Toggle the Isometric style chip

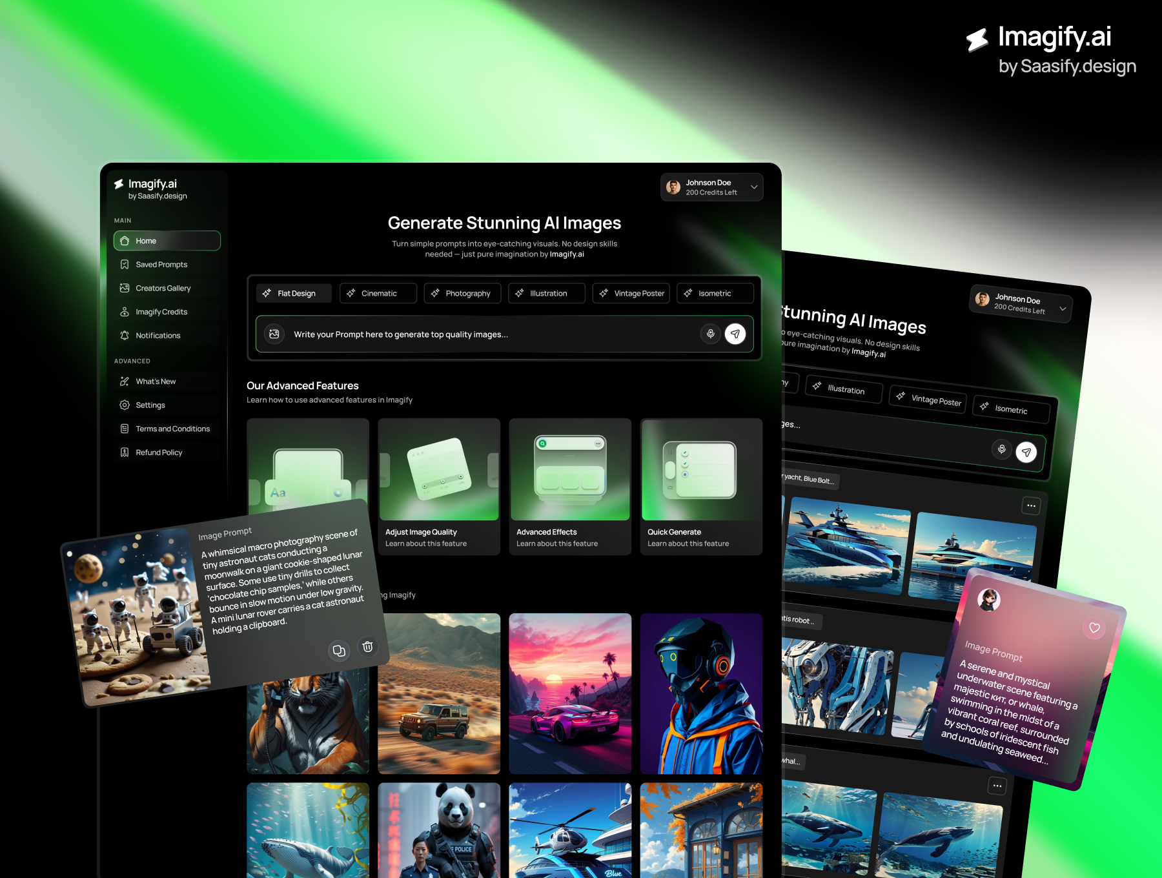(715, 293)
